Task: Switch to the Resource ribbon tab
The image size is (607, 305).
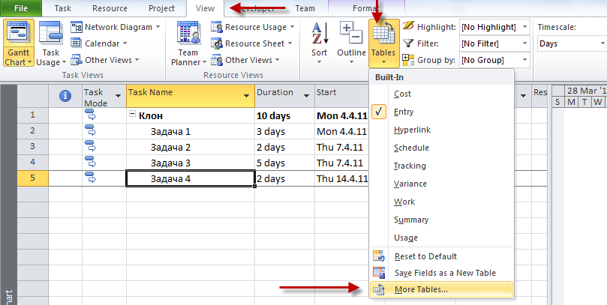Action: point(110,8)
